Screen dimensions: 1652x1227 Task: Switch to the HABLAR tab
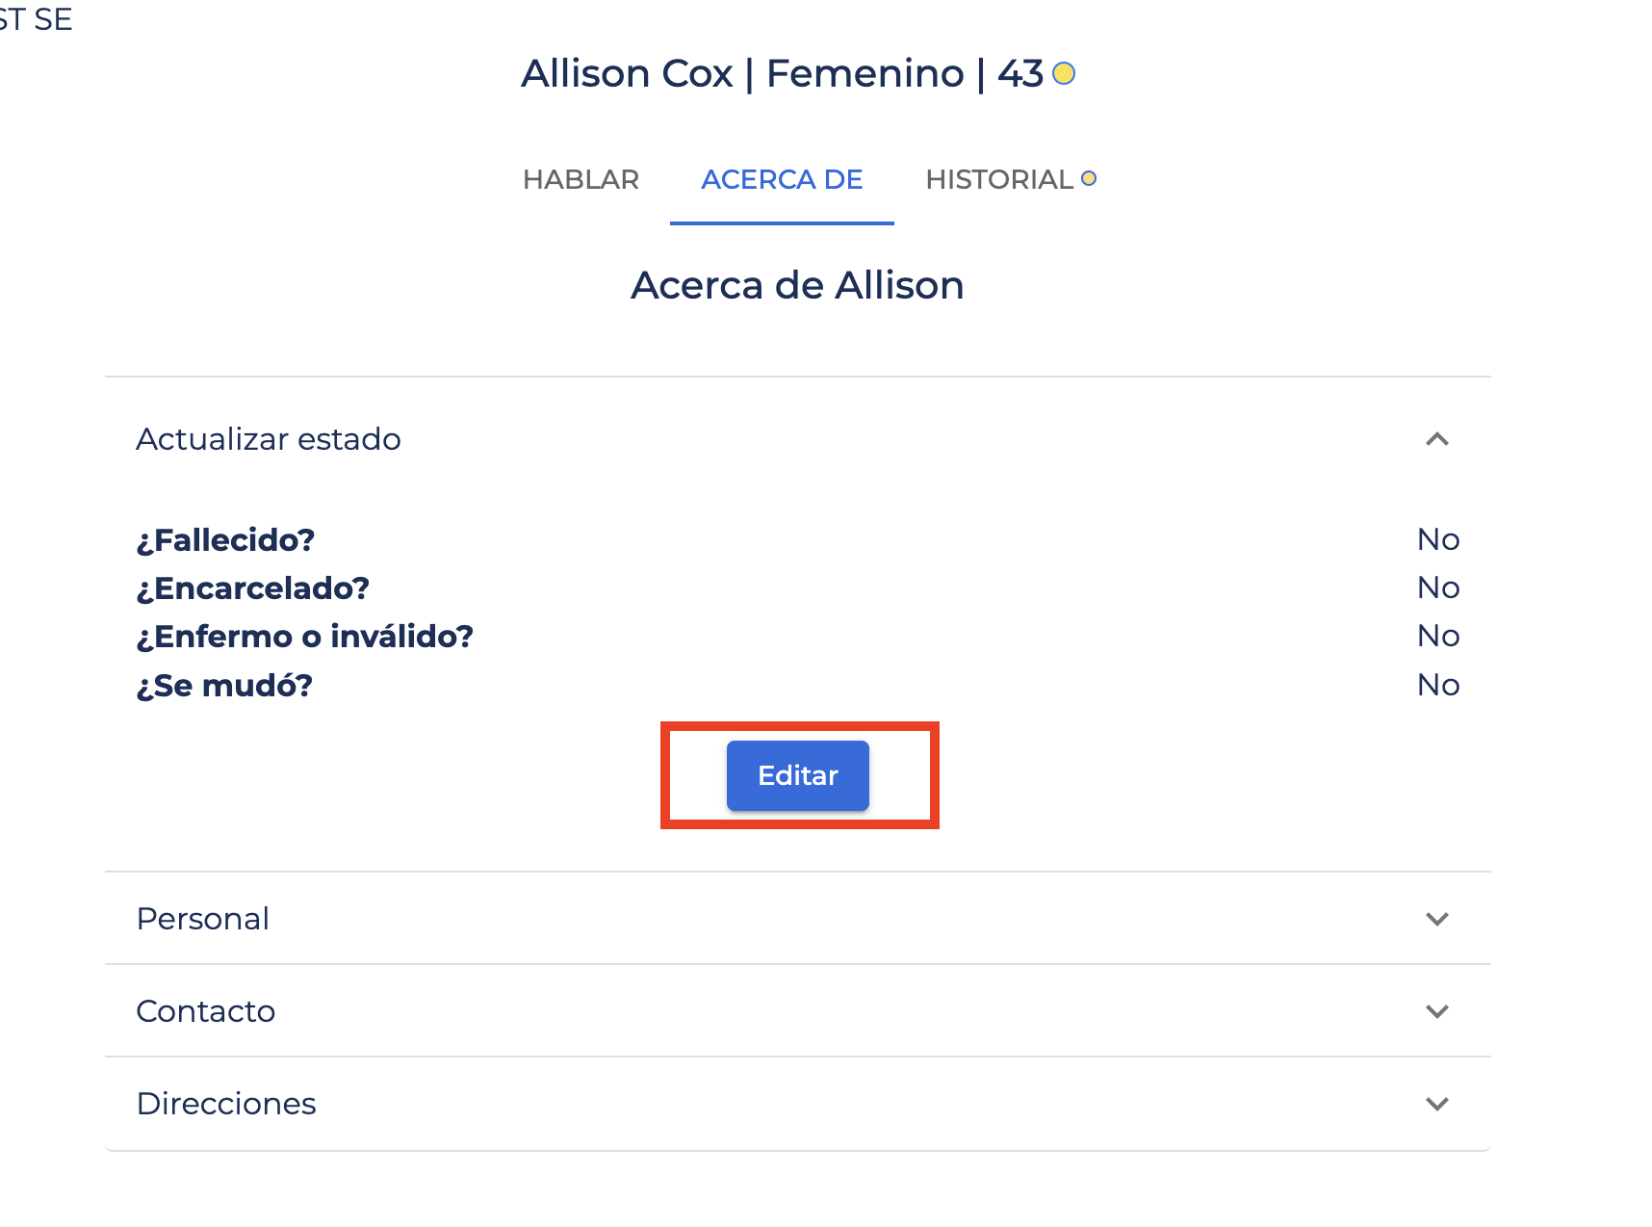[581, 179]
